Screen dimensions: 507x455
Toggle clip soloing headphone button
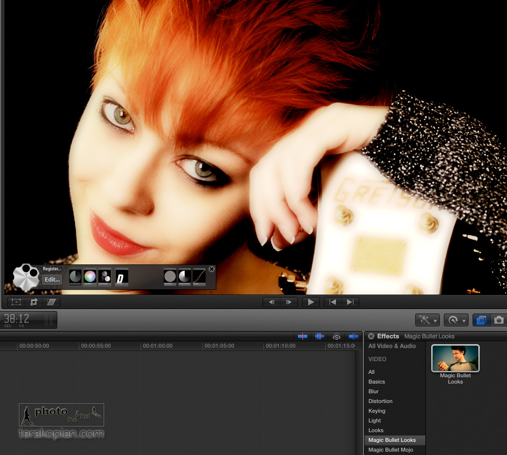[336, 336]
